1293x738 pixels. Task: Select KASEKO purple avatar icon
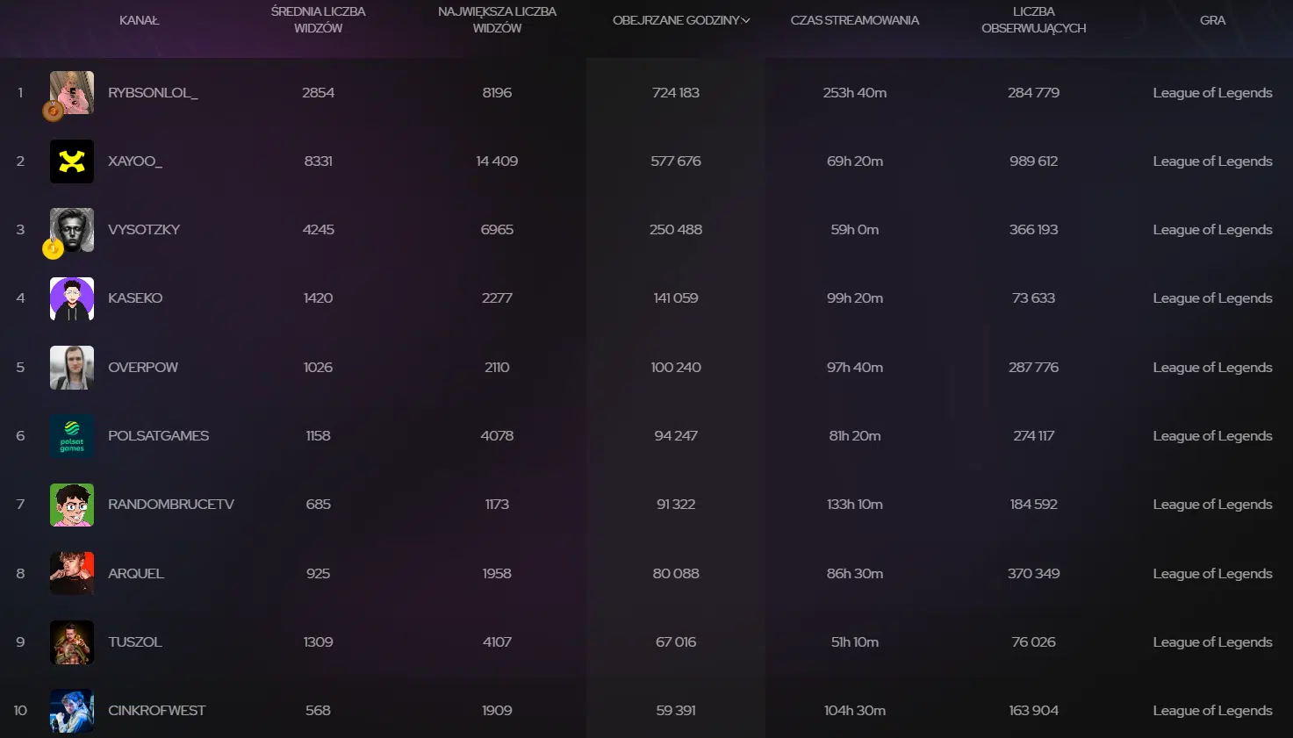72,298
